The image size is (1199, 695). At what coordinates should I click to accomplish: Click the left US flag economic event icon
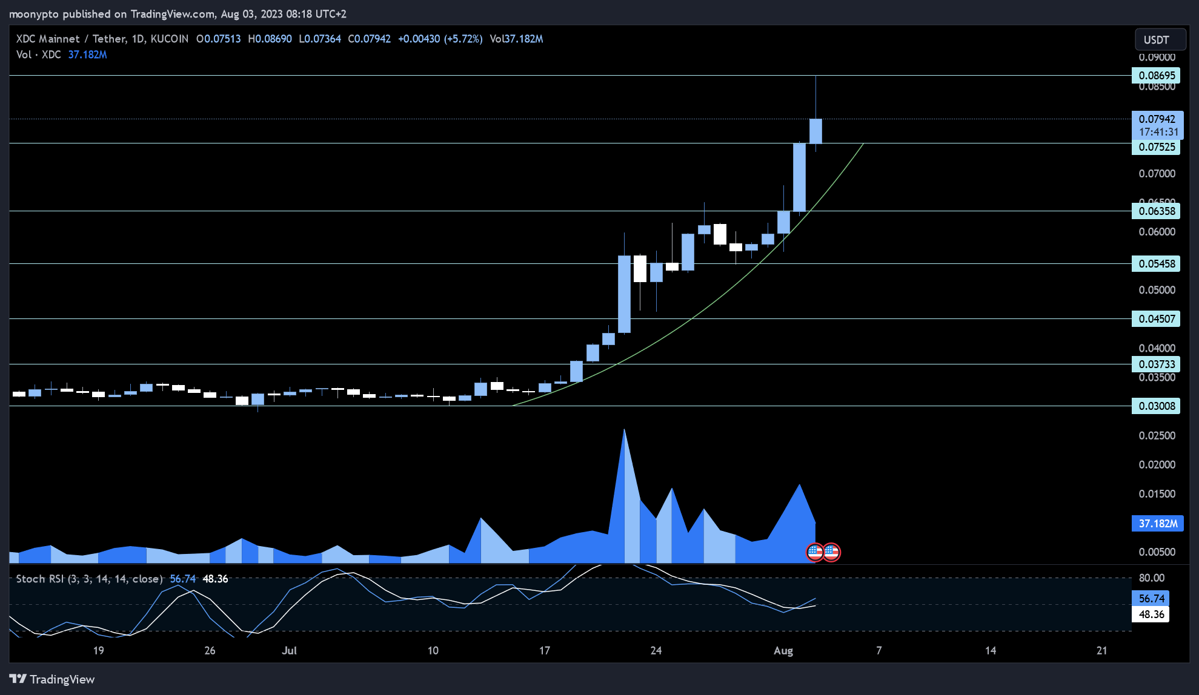815,552
